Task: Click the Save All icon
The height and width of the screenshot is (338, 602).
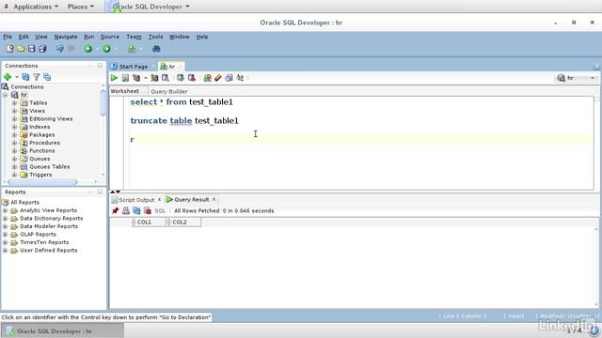Action: [x=42, y=49]
